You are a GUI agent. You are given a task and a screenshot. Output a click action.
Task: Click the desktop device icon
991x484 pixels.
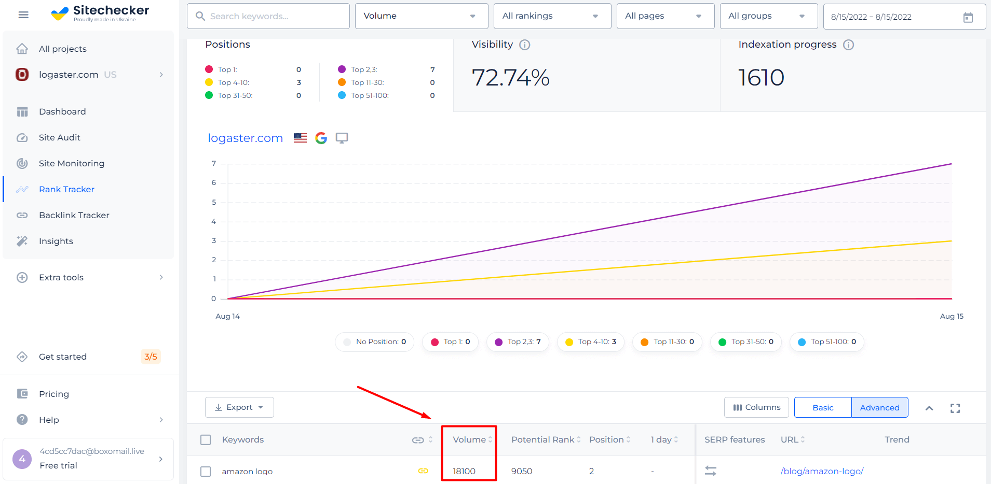pyautogui.click(x=342, y=138)
